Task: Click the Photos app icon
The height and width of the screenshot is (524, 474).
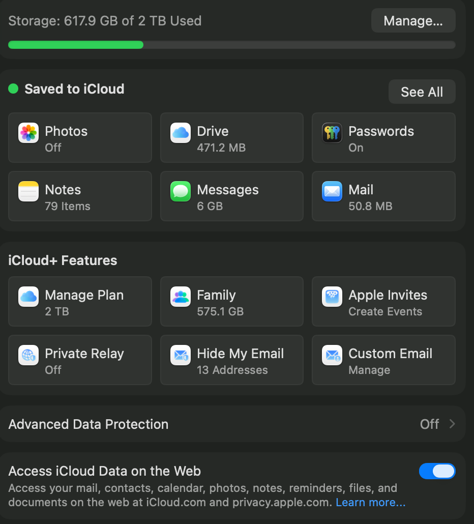Action: tap(28, 133)
